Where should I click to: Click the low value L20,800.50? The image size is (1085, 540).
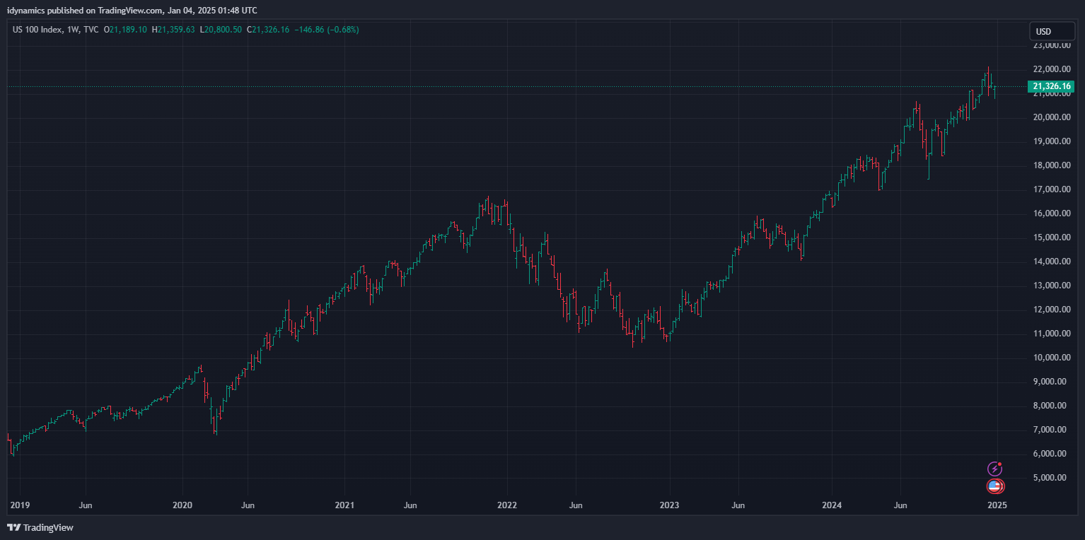point(221,30)
